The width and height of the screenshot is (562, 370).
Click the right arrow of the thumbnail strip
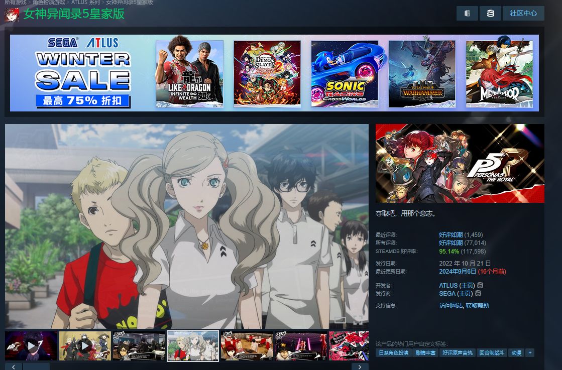pos(360,366)
